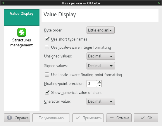Click the Signed values label
The image size is (162, 126).
(x=56, y=66)
